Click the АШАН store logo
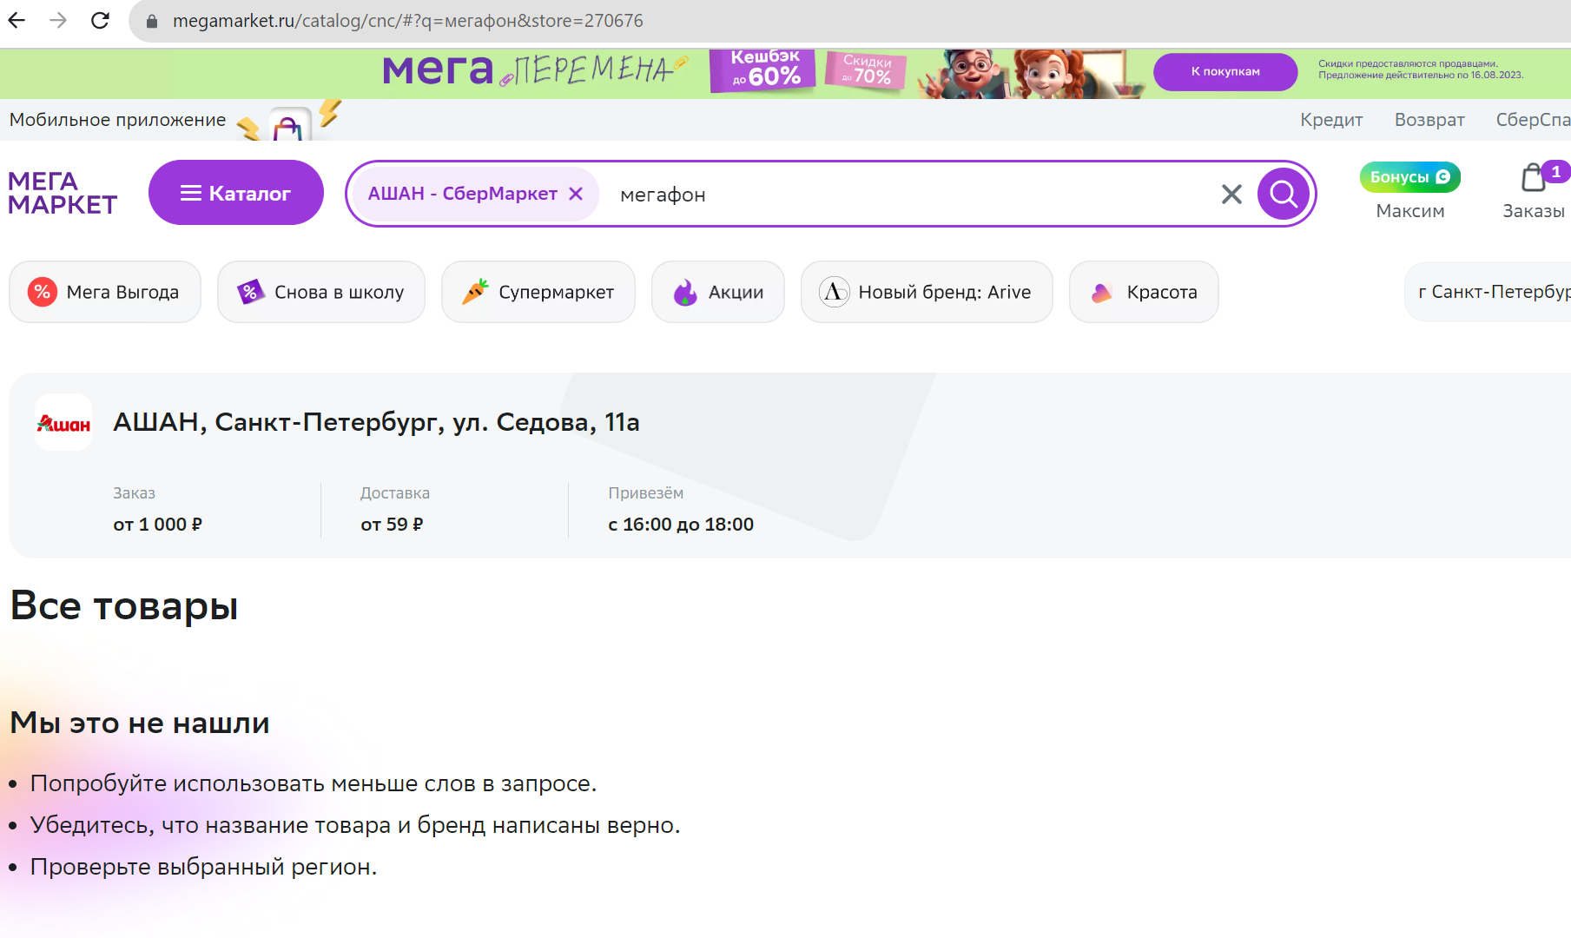The width and height of the screenshot is (1571, 938). tap(63, 422)
